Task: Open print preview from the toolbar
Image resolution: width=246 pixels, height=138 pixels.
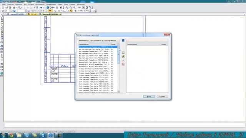Action: click(x=20, y=8)
